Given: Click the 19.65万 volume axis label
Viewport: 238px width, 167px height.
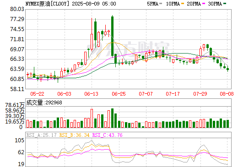Looking at the screenshot, I should point(15,122).
